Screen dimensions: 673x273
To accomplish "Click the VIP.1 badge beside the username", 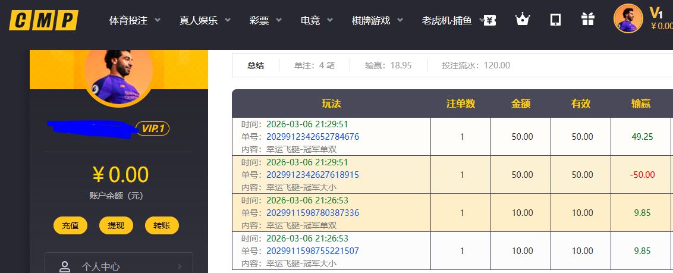I will point(153,128).
